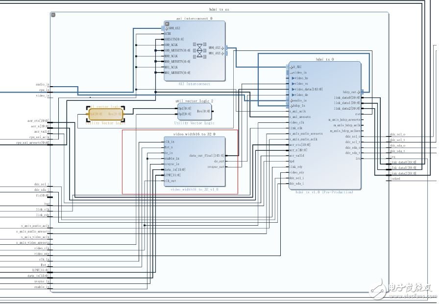Screen dimensions: 441x304
Task: Select the irq output port on right edge
Action: click(x=392, y=157)
